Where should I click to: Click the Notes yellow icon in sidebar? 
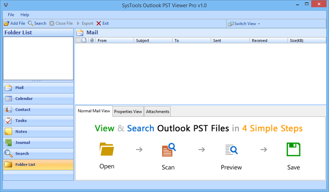point(8,132)
